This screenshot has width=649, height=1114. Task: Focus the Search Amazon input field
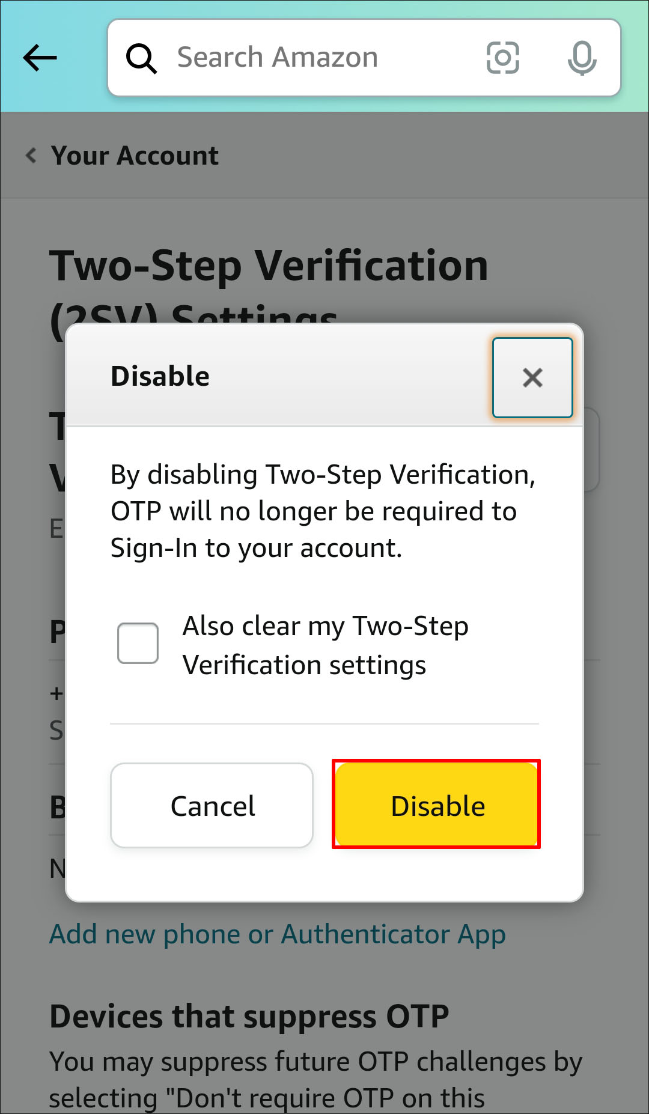pos(324,58)
